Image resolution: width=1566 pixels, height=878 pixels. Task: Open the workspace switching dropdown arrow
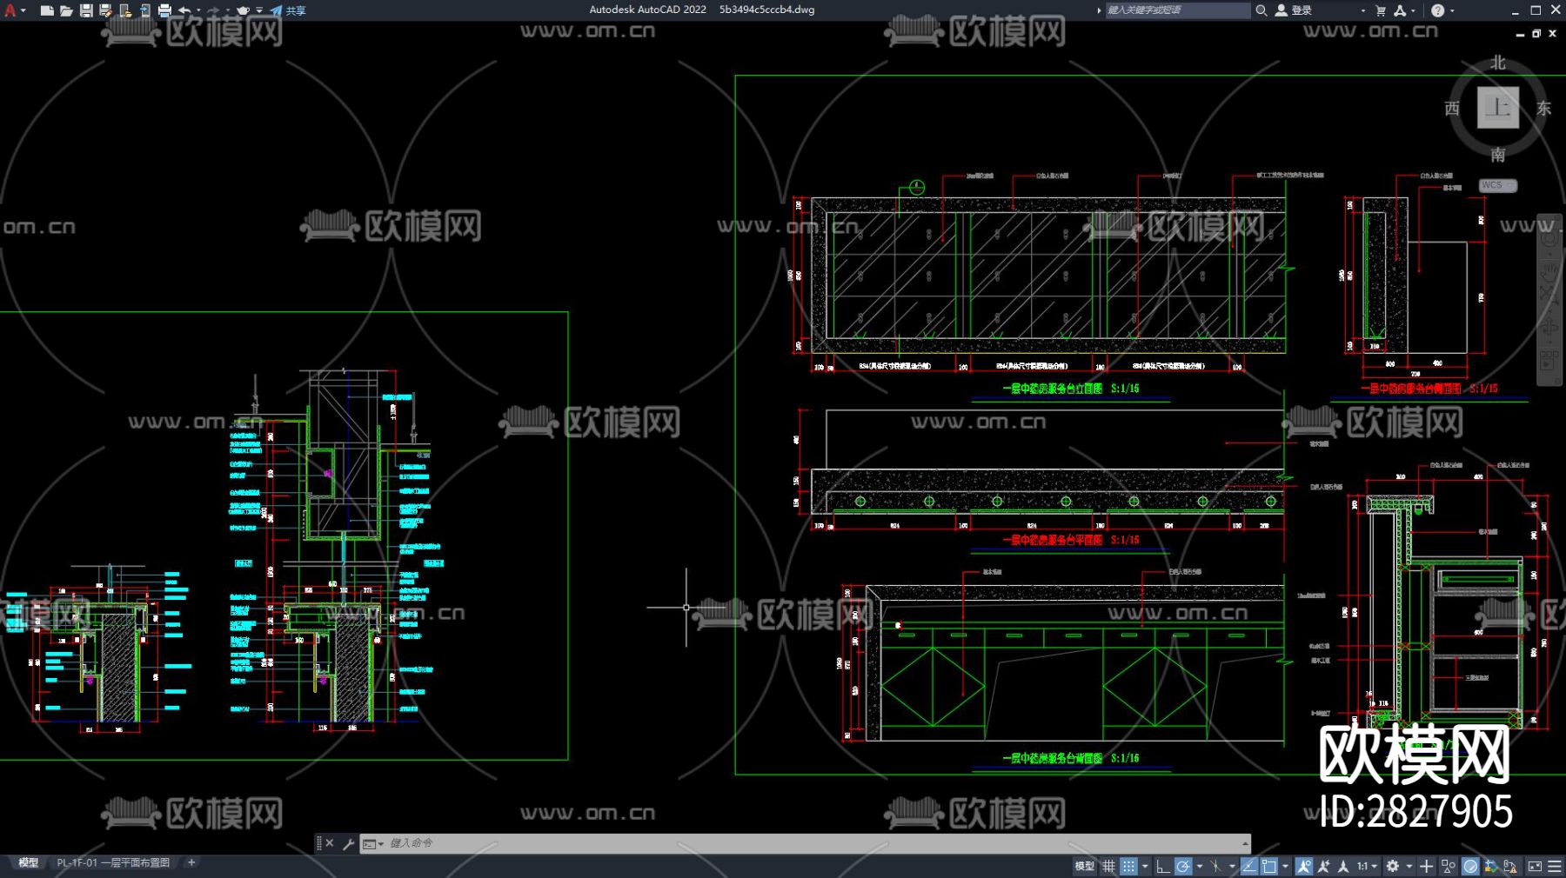[x=1409, y=866]
